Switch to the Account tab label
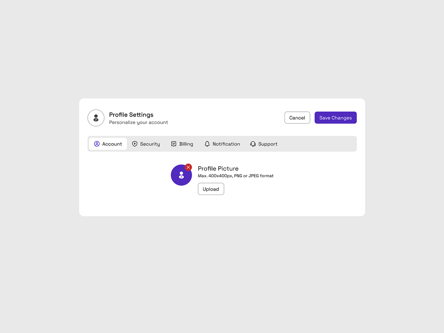The width and height of the screenshot is (444, 333). 112,144
